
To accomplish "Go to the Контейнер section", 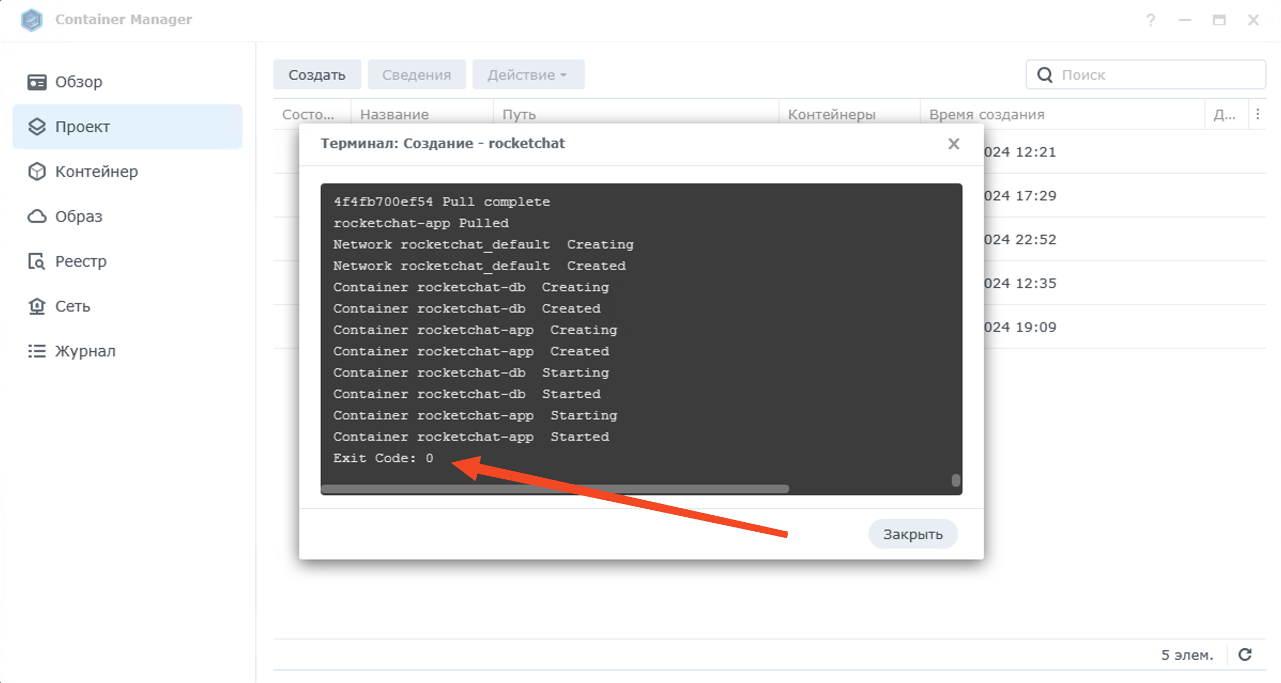I will (x=127, y=172).
